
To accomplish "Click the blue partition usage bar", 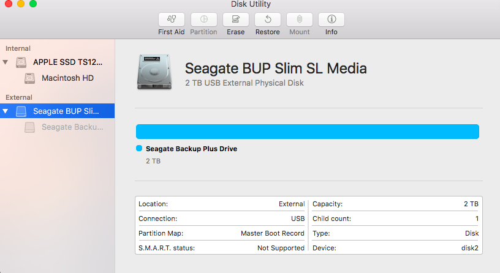I will tap(308, 132).
